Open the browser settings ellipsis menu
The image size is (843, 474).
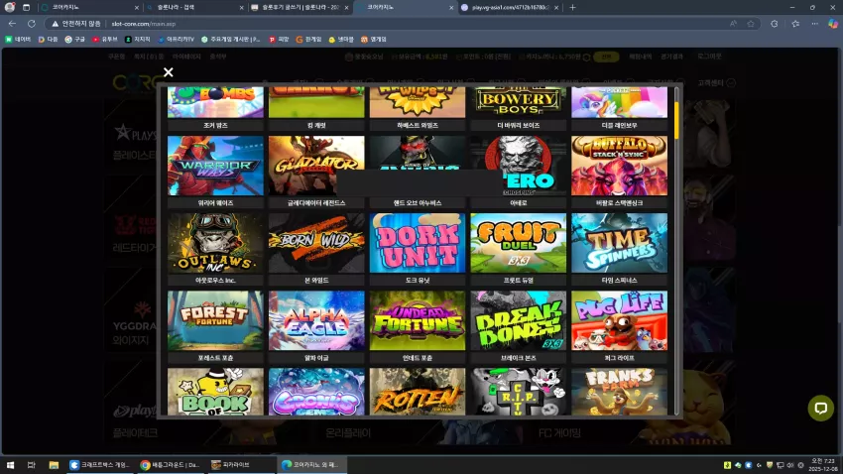[815, 24]
